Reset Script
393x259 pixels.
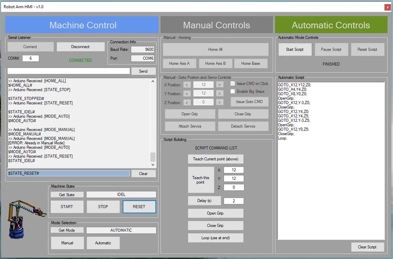coord(367,49)
